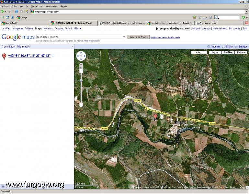Click the coordinates result link
The image size is (249, 194).
click(x=29, y=56)
